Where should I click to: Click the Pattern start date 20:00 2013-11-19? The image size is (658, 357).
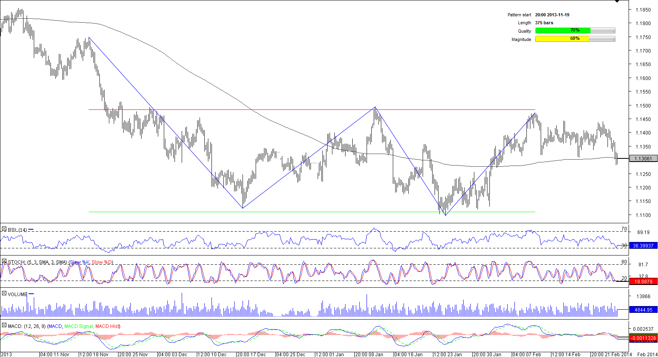tap(552, 15)
